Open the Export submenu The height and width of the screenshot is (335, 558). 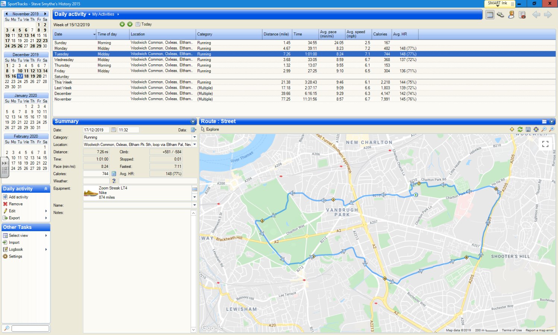tap(15, 218)
